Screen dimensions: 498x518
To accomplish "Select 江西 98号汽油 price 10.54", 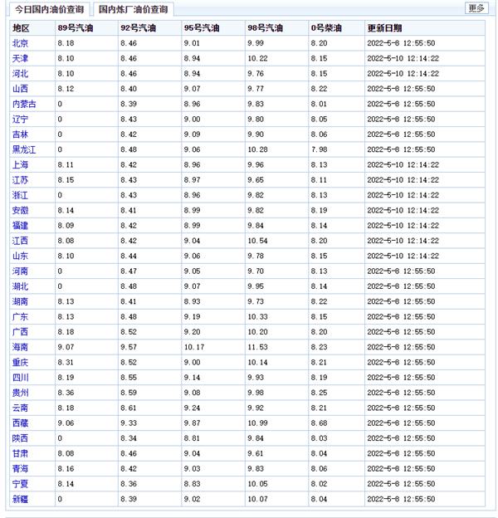I will 257,241.
